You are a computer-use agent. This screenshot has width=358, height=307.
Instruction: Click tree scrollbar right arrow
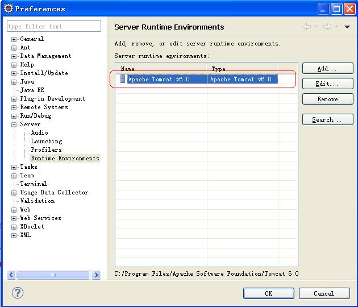coord(96,275)
